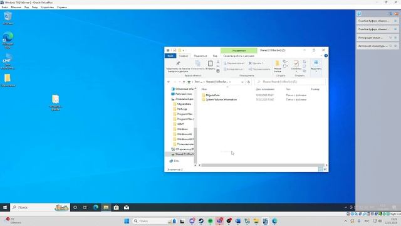Viewport: 401px width, 226px height.
Task: Open Recycle Bin on guest desktop
Action: click(x=8, y=18)
